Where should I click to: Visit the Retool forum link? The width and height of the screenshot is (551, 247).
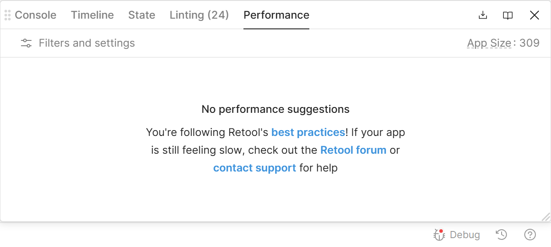[x=353, y=150]
